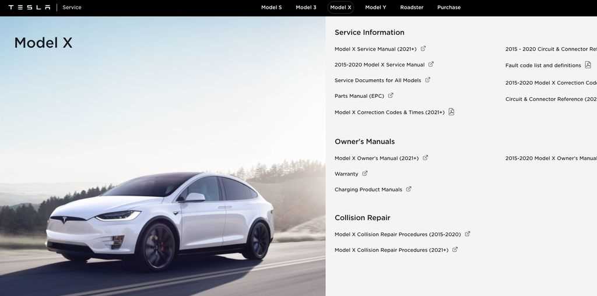Click external-link icon next to Service Manual (2021+)
This screenshot has width=597, height=296.
click(x=423, y=49)
